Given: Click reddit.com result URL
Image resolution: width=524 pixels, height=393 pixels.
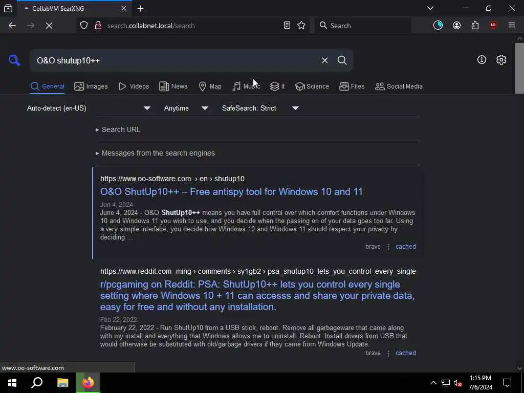Looking at the screenshot, I should pos(258,271).
